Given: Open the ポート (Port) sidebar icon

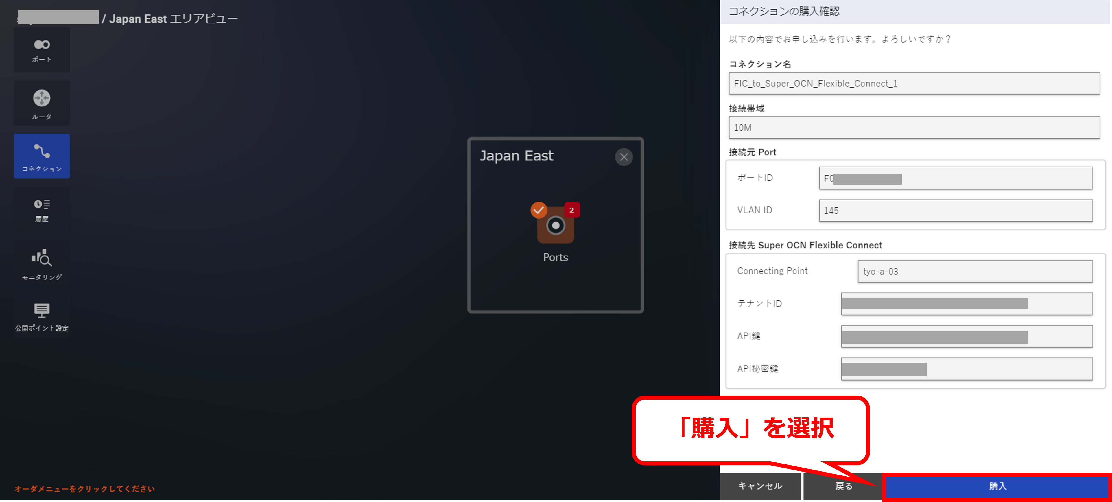Looking at the screenshot, I should point(42,50).
